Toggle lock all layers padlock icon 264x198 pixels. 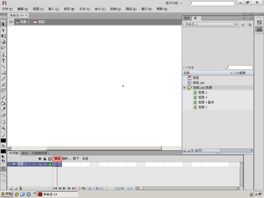[45, 159]
